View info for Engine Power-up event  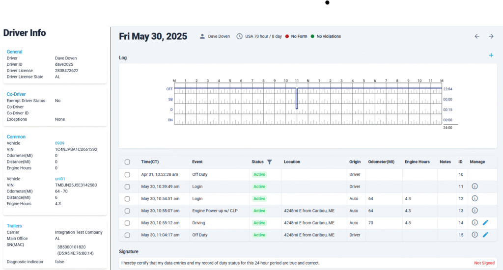[475, 211]
